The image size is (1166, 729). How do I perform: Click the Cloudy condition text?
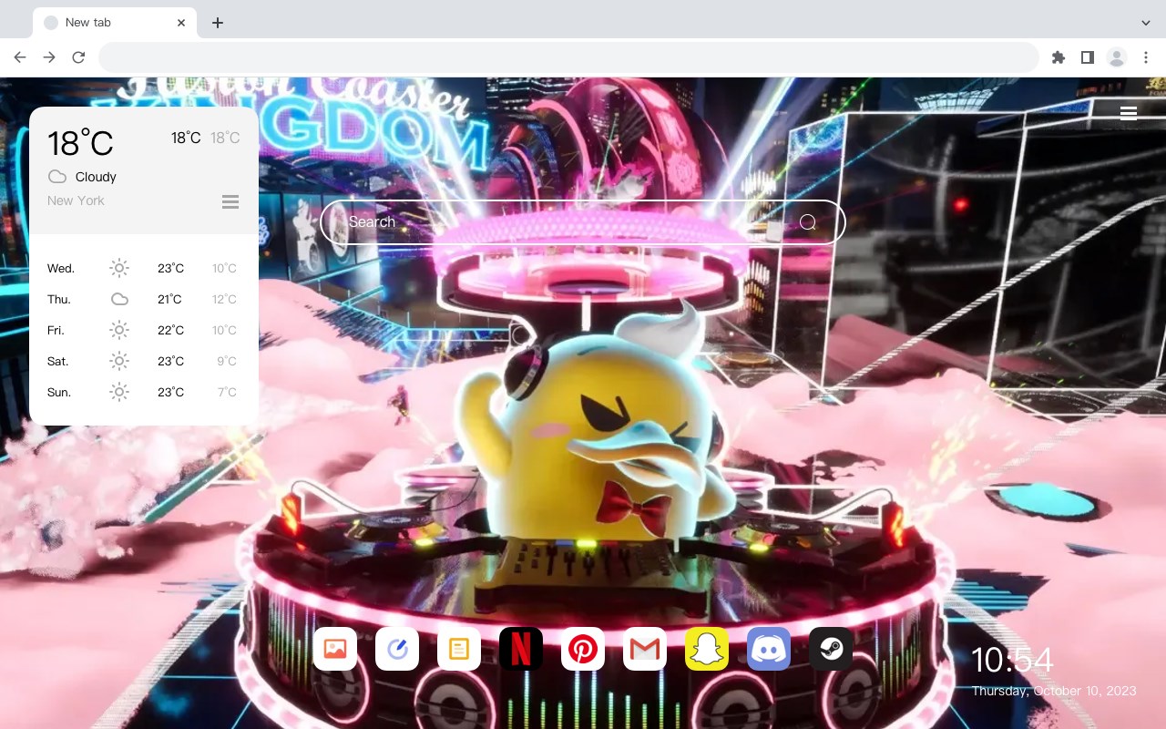pyautogui.click(x=96, y=177)
